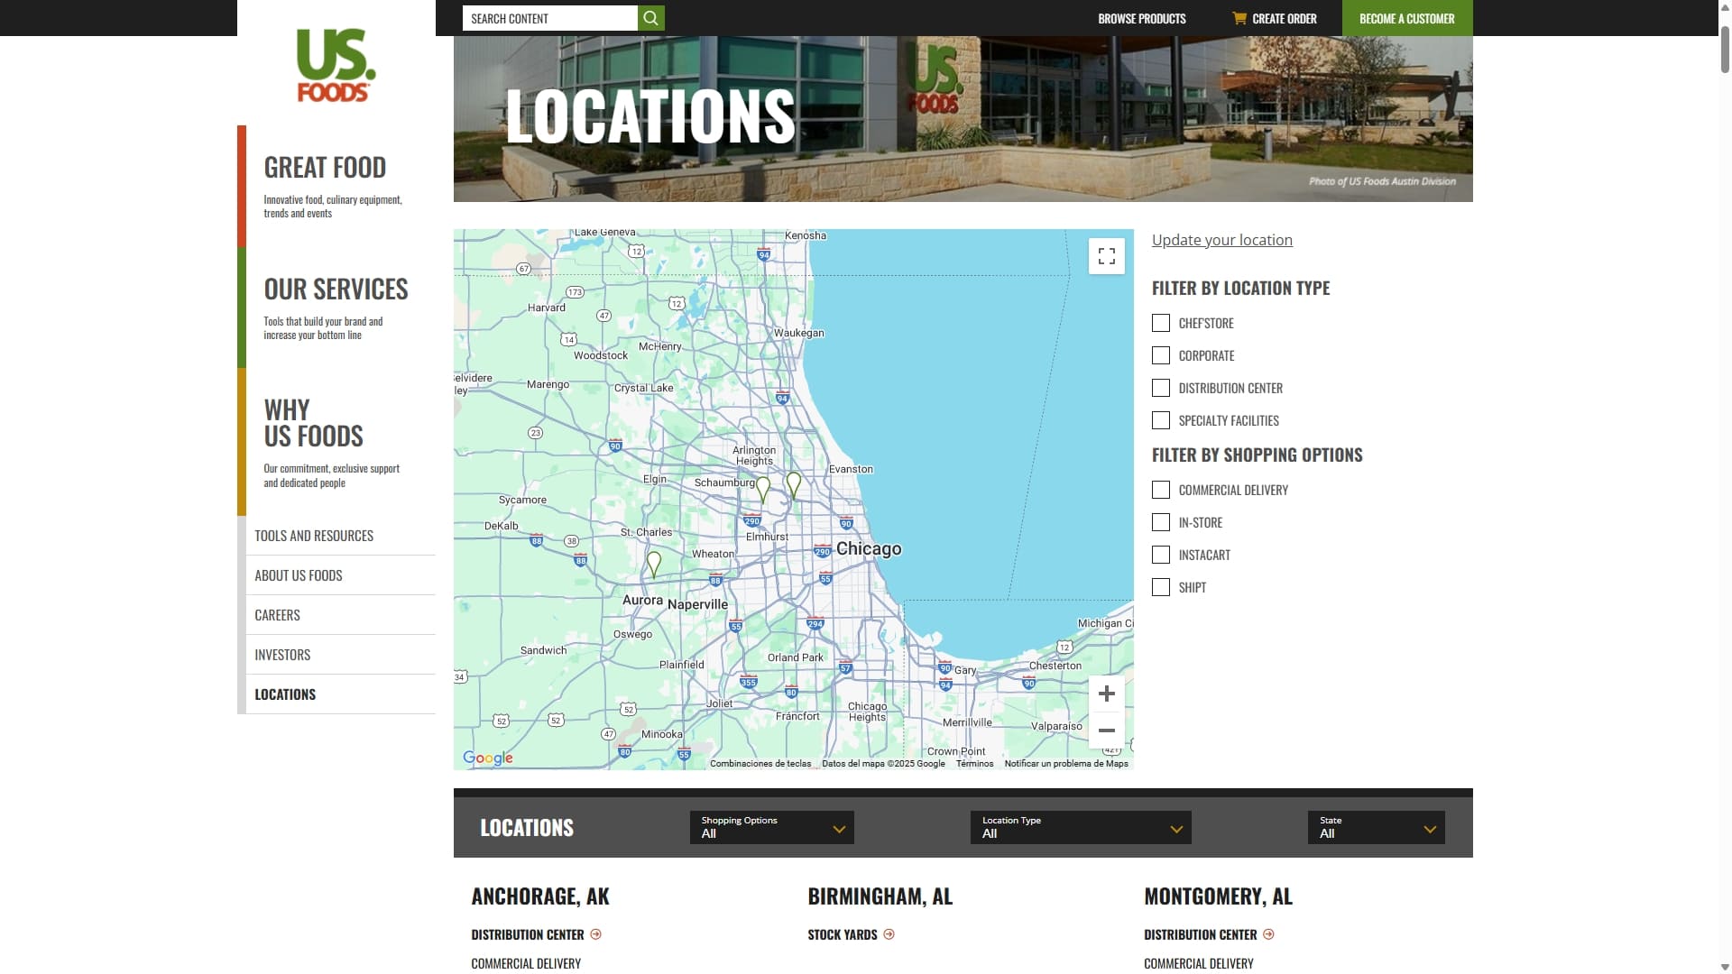
Task: Check the Distribution Center filter box
Action: [1161, 388]
